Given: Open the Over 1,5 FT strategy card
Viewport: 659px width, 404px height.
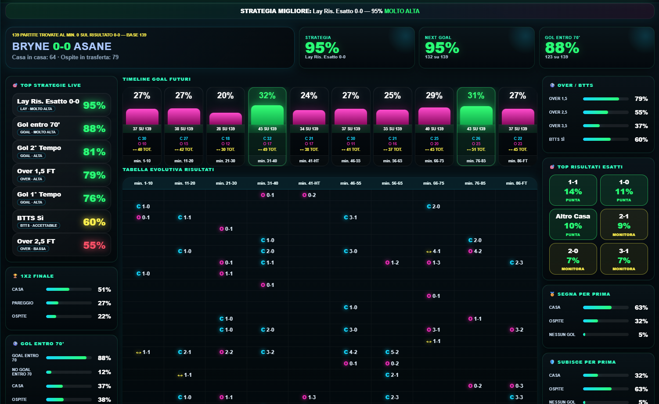Looking at the screenshot, I should coord(61,175).
